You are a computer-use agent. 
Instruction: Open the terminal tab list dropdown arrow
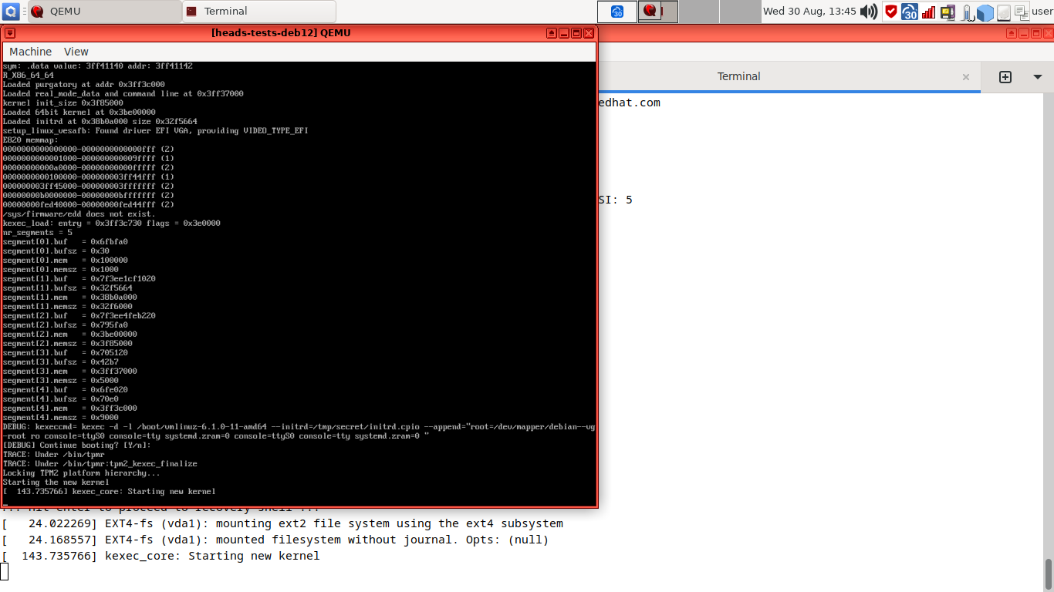(x=1037, y=76)
